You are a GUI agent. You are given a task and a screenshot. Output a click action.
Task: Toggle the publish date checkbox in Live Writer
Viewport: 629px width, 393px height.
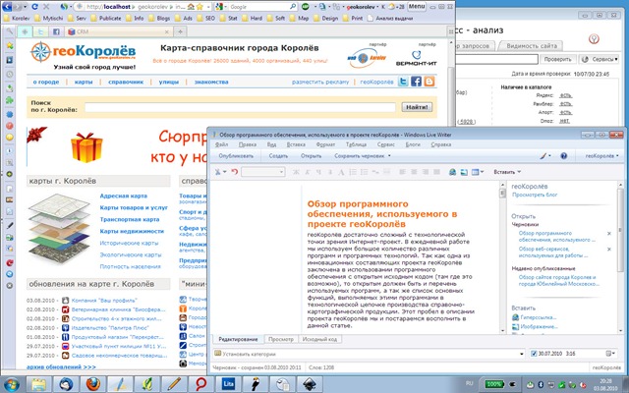(534, 354)
